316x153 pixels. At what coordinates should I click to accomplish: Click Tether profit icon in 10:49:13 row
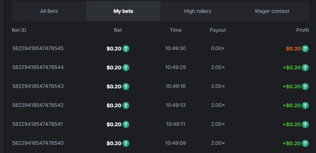tap(305, 105)
